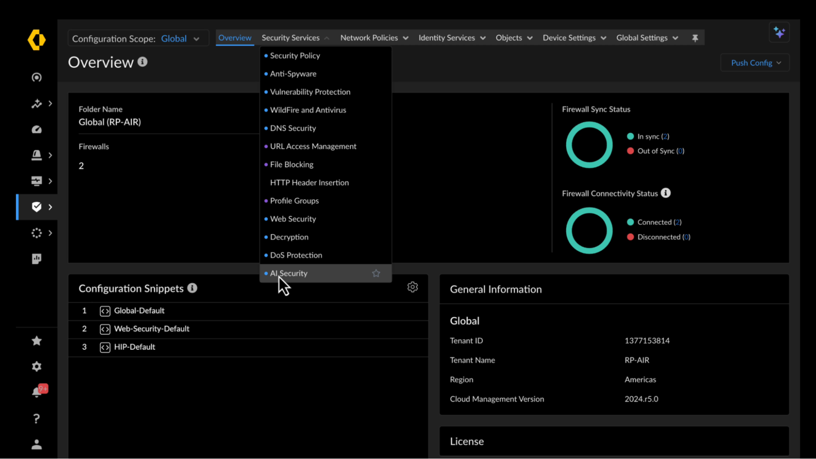
Task: Click the Favorites star in the sidebar
Action: [x=36, y=341]
